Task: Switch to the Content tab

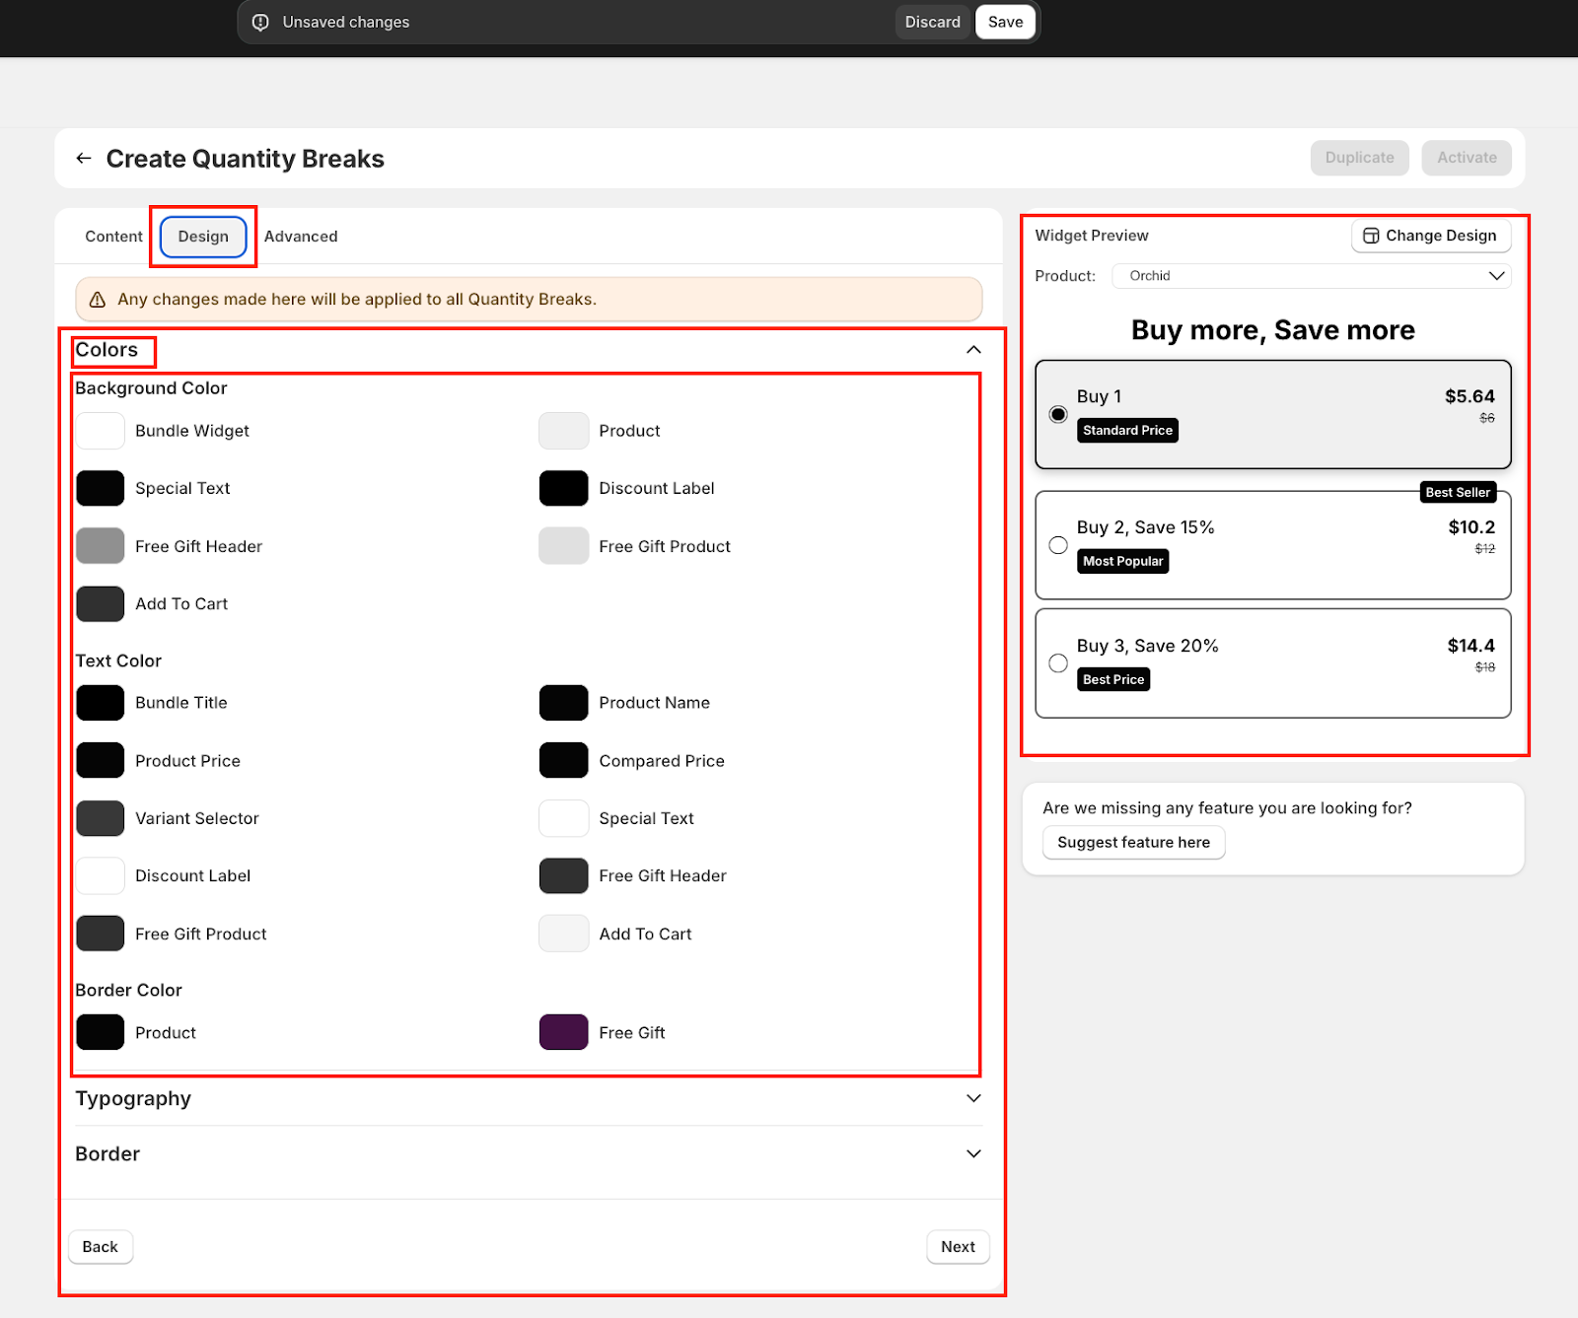Action: [113, 237]
